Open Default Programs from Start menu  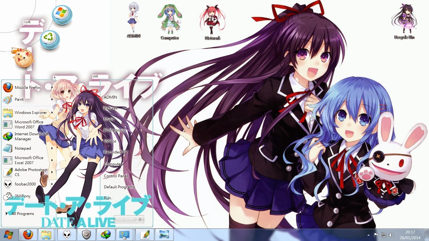click(119, 187)
